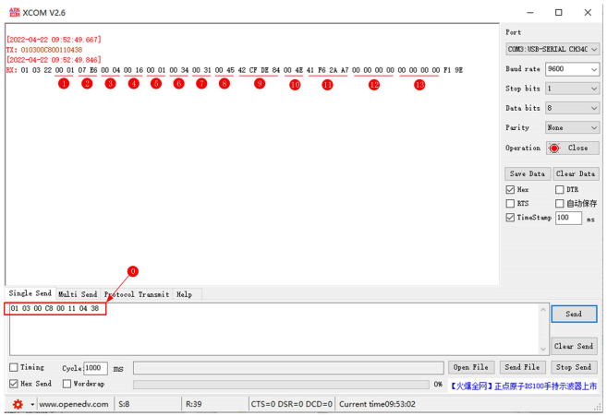Click the Open File button
The image size is (607, 416).
coord(471,367)
